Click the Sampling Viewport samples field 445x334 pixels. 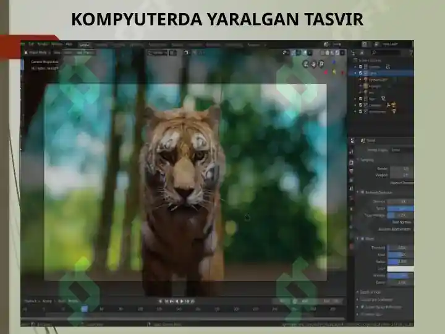click(402, 175)
